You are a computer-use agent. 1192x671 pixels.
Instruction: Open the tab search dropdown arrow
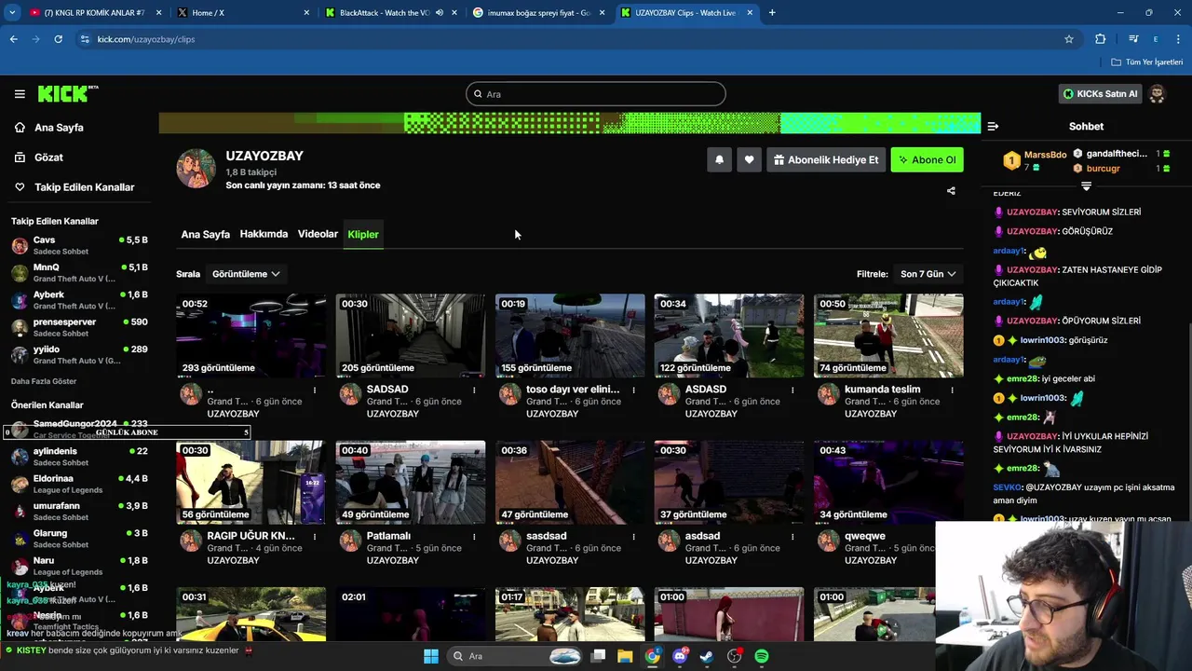click(x=12, y=13)
